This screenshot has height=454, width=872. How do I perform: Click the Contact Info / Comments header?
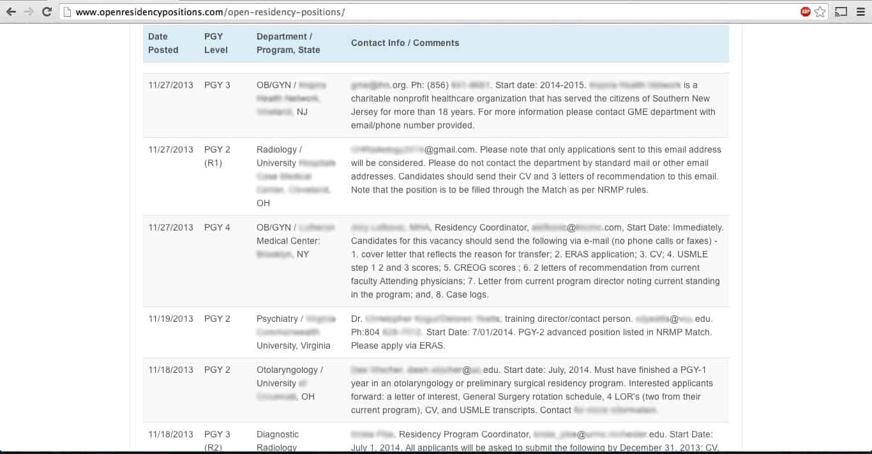tap(405, 43)
